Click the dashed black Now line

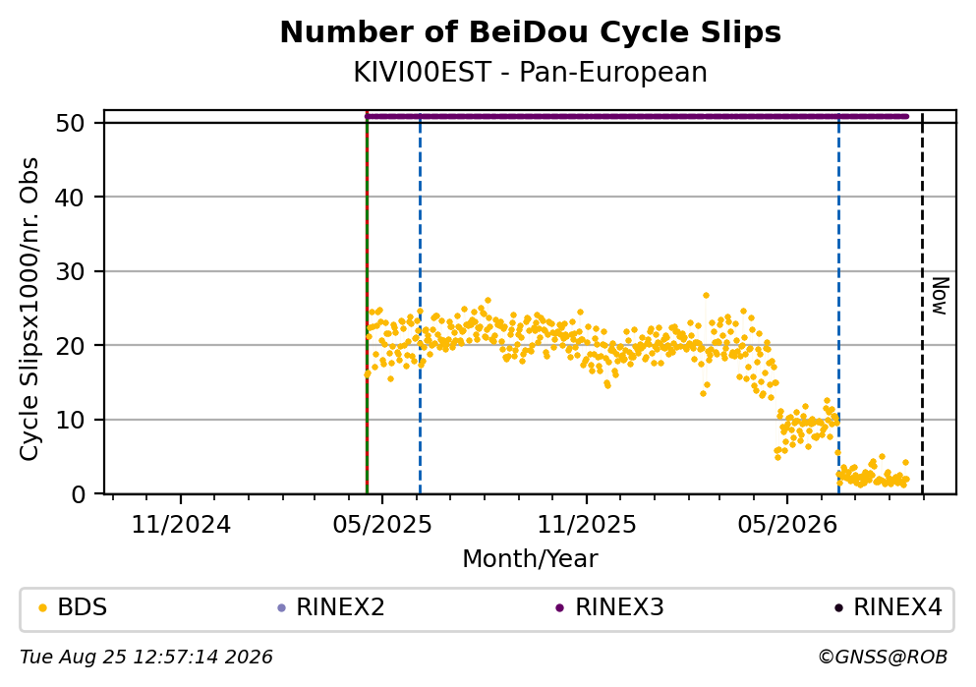922,303
